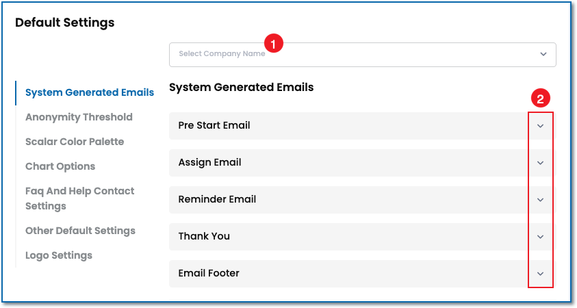
Task: Click the chevron icon on Assign Email row
Action: [x=540, y=163]
